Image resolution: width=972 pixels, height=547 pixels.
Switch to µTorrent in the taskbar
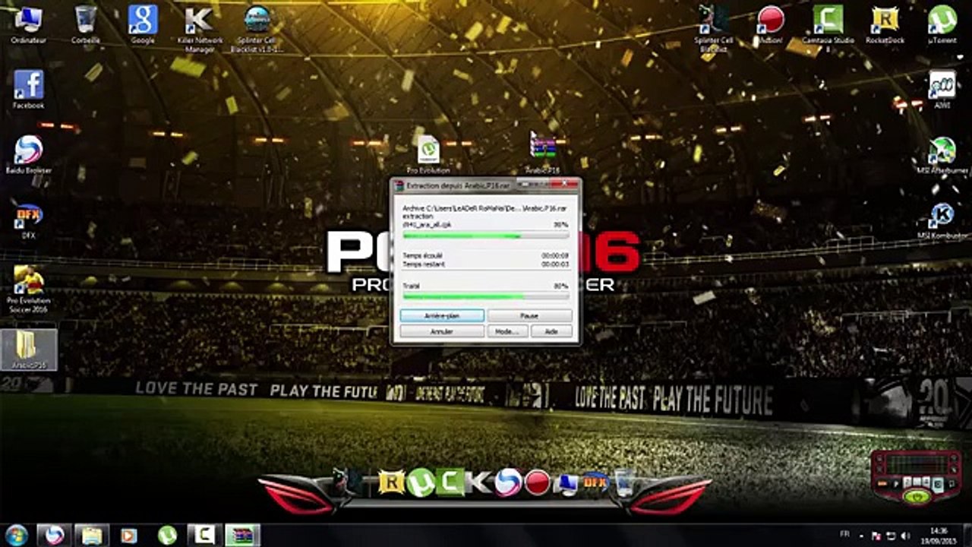coord(167,535)
